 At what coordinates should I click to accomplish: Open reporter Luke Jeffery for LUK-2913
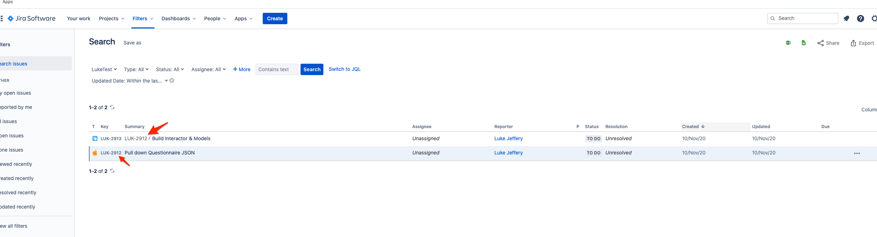click(x=508, y=138)
